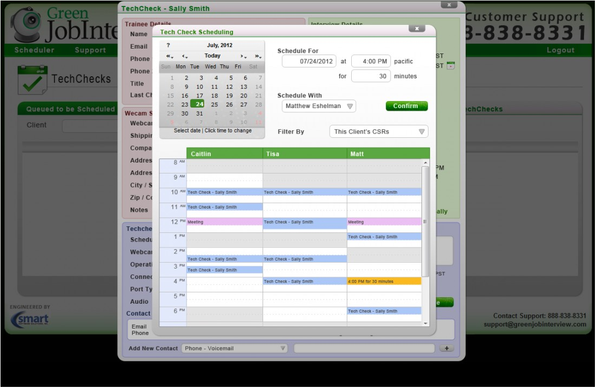Image resolution: width=596 pixels, height=388 pixels.
Task: Select July 23 in the calendar
Action: 185,104
